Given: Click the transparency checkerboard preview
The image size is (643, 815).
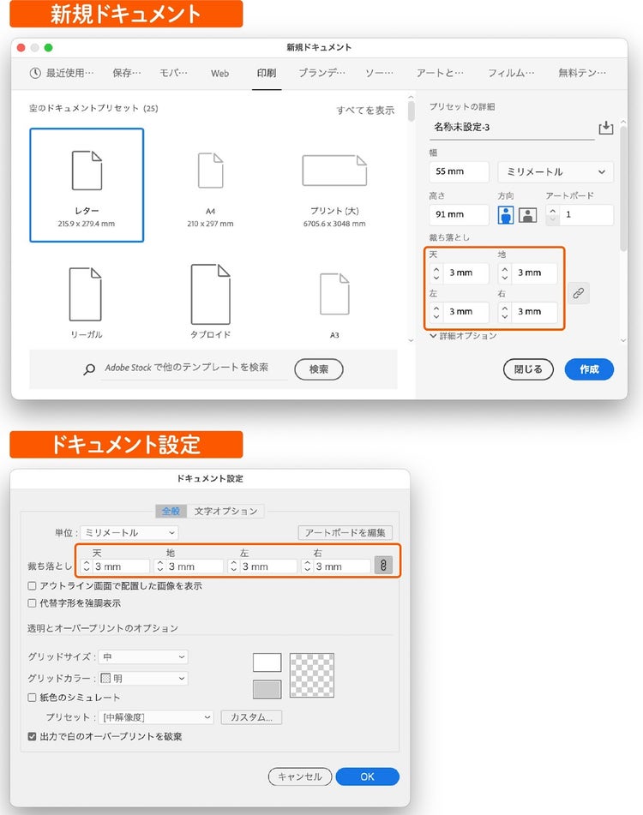Looking at the screenshot, I should [x=312, y=675].
